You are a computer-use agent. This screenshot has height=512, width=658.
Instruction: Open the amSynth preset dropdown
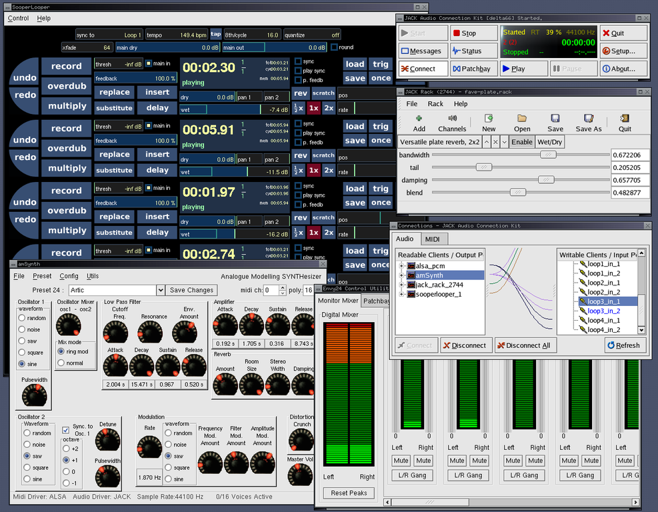(160, 290)
